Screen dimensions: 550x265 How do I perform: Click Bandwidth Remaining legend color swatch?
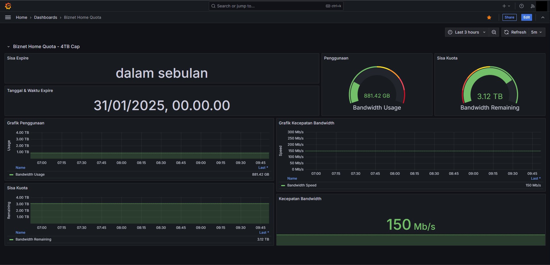pyautogui.click(x=11, y=239)
